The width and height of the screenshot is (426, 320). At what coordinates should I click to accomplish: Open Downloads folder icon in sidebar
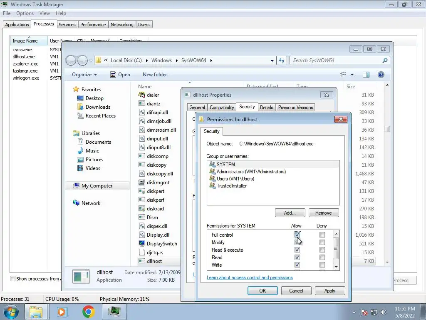tap(80, 107)
